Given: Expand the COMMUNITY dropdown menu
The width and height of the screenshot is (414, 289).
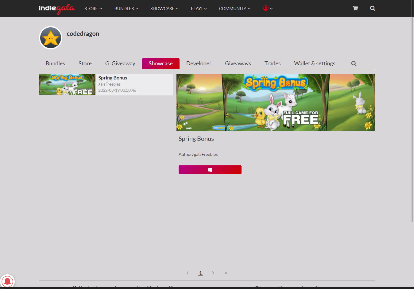Looking at the screenshot, I should pyautogui.click(x=235, y=9).
